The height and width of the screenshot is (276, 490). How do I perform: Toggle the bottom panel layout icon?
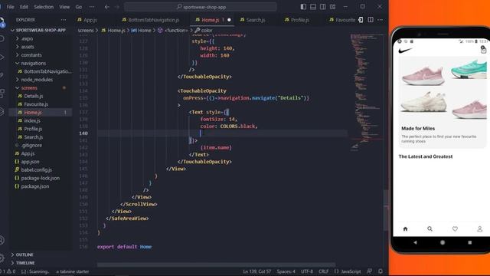[313, 7]
